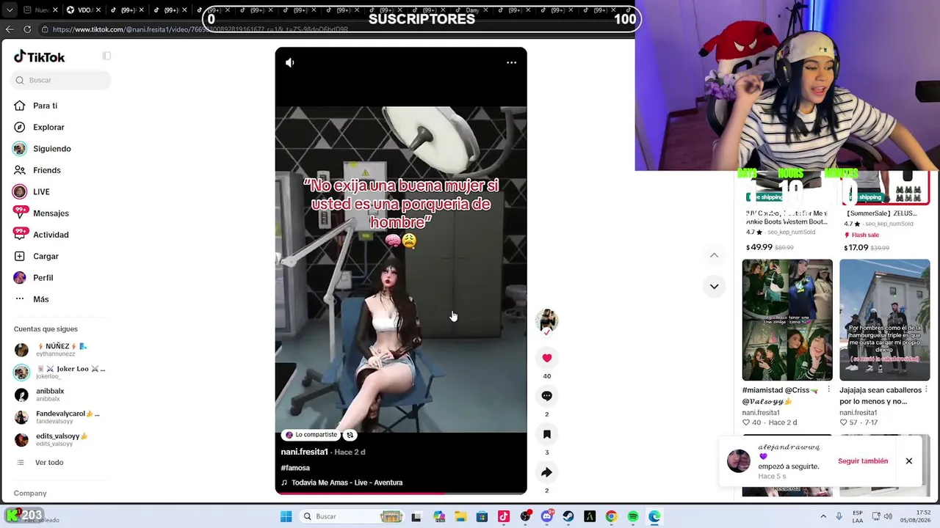The height and width of the screenshot is (528, 940).
Task: Go back in the browser
Action: click(x=10, y=29)
